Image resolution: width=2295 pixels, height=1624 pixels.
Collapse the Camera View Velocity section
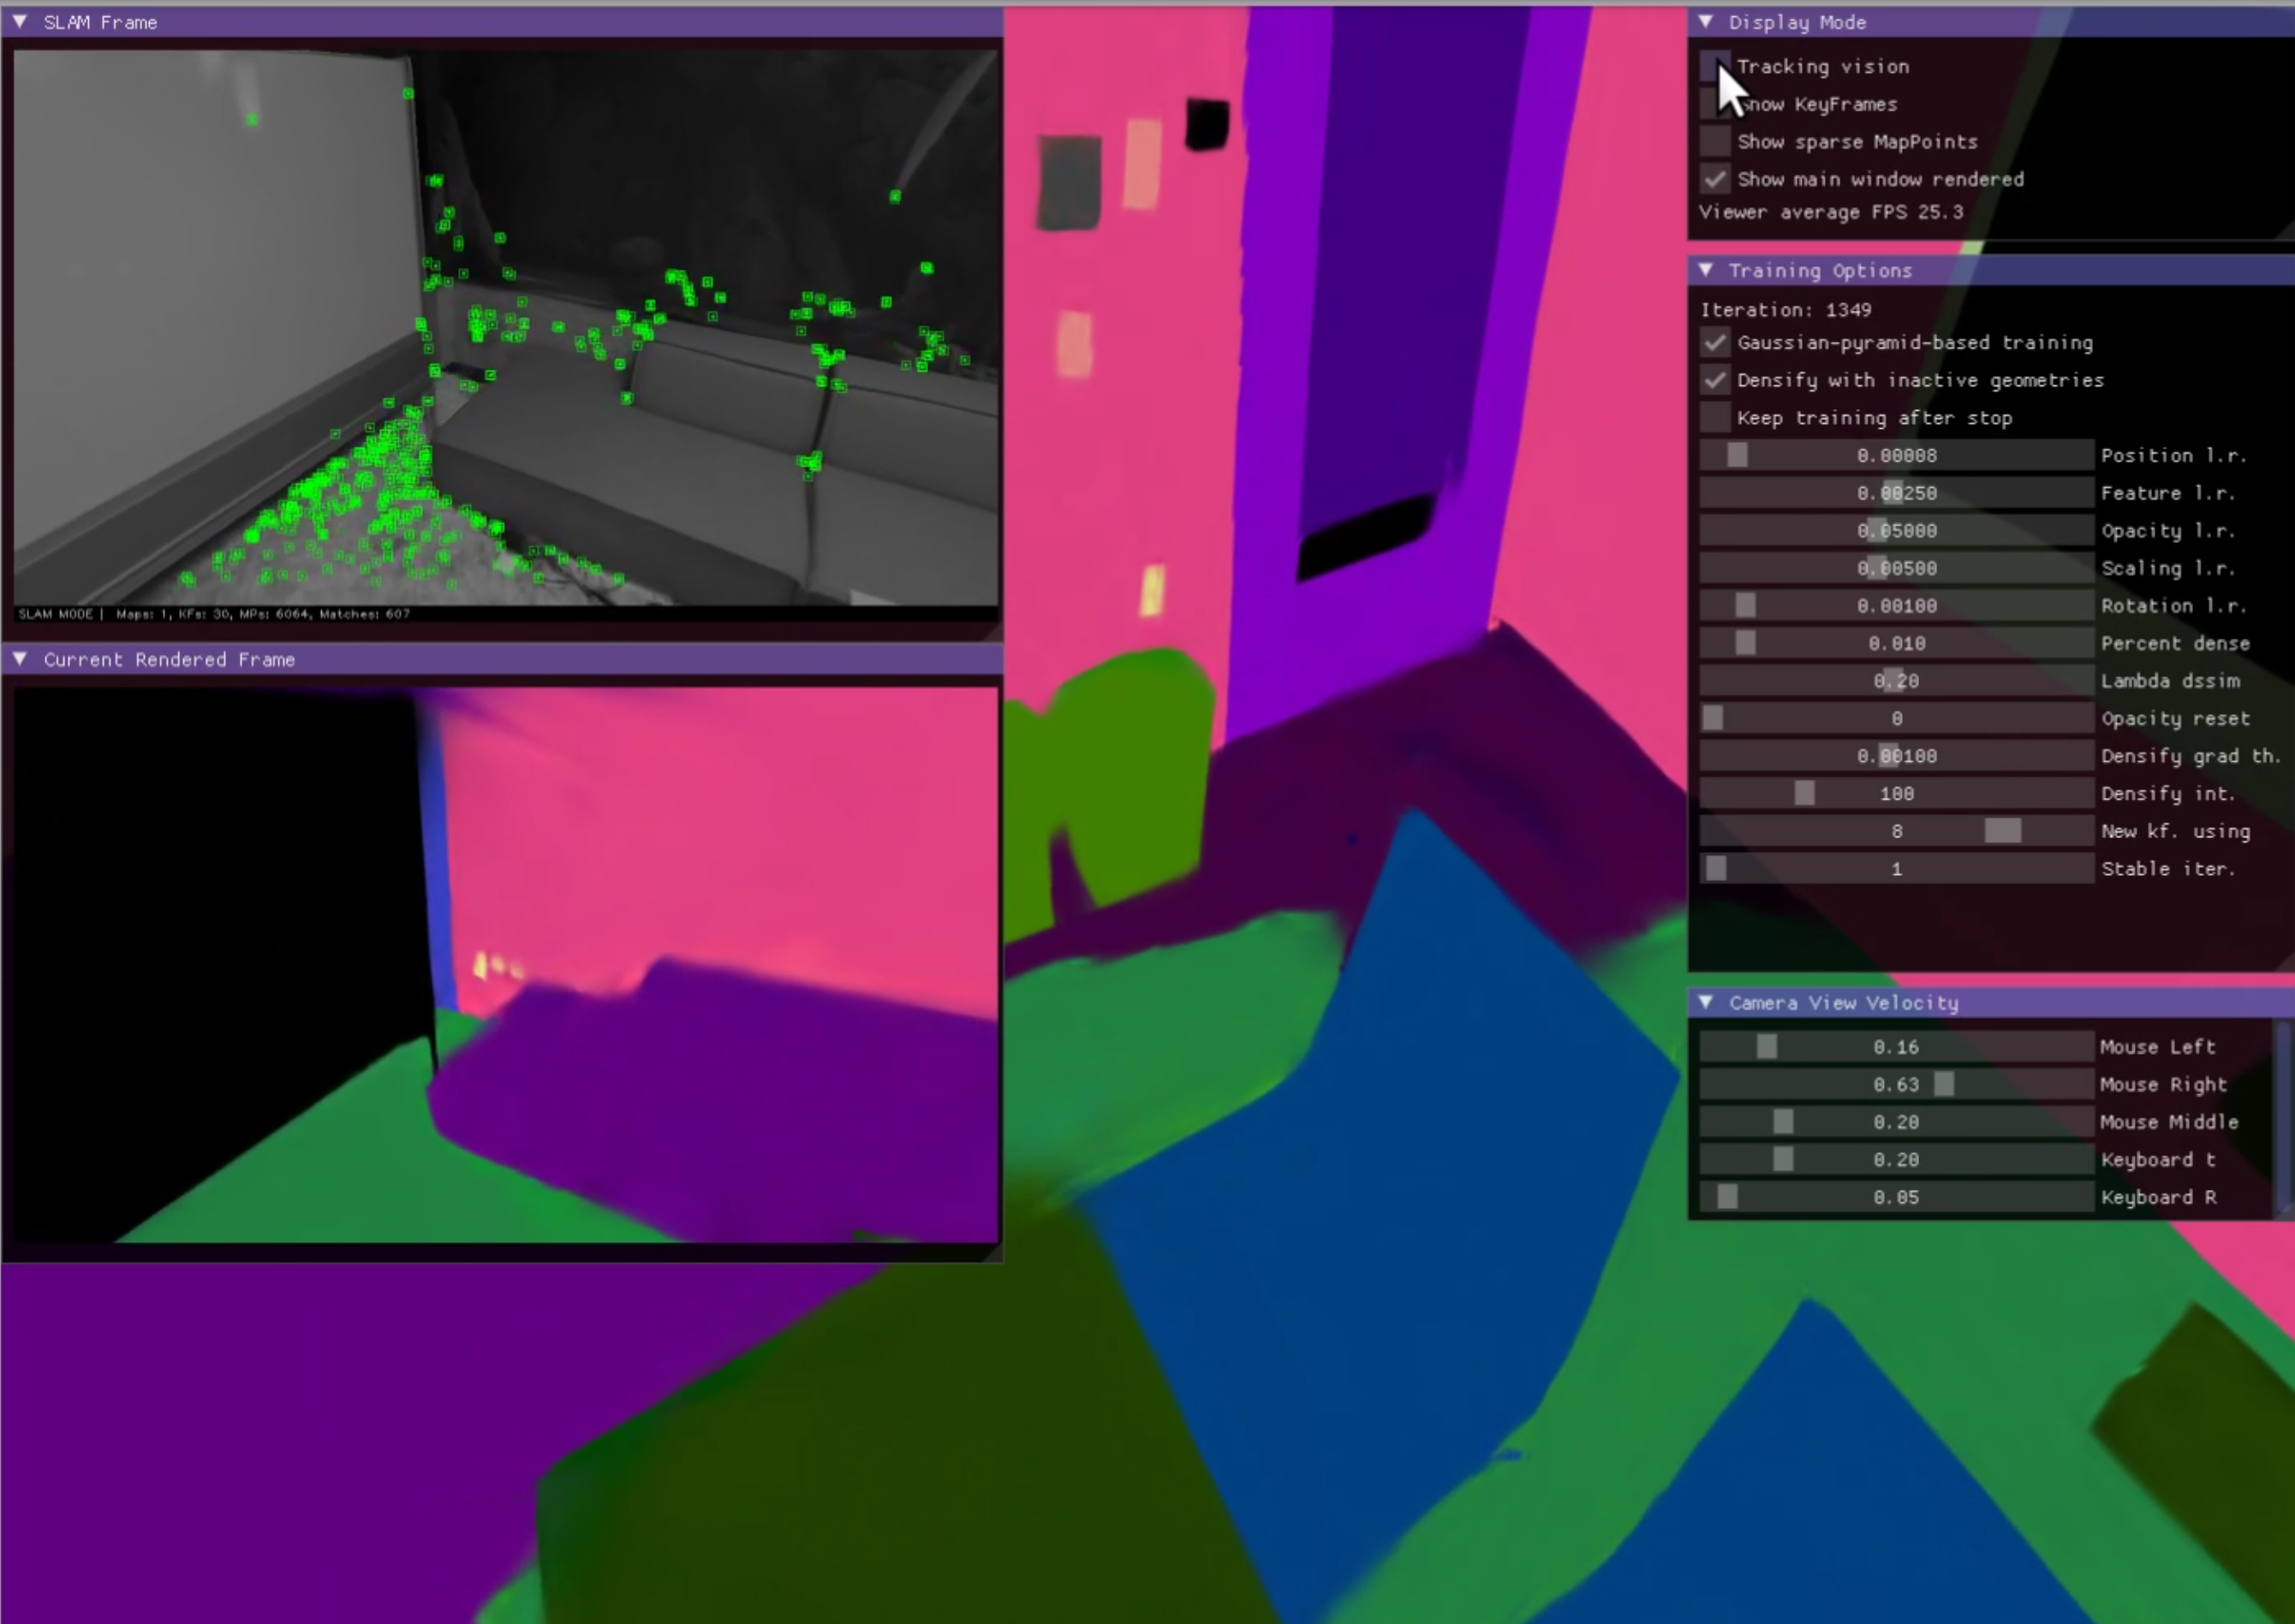coord(1707,1002)
